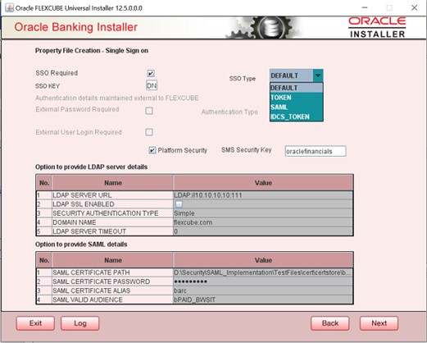Image resolution: width=427 pixels, height=343 pixels.
Task: Click the Java installer title bar icon
Action: [x=9, y=7]
